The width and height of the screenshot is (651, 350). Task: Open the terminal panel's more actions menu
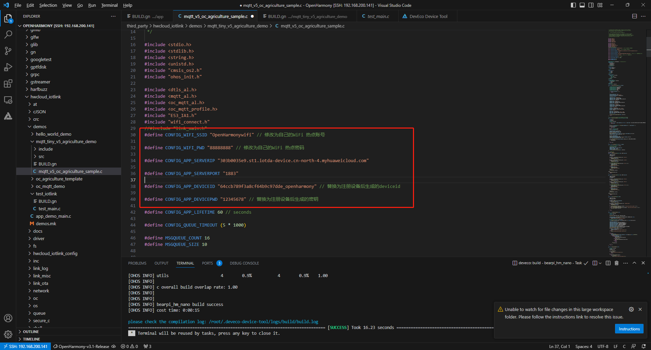click(626, 263)
